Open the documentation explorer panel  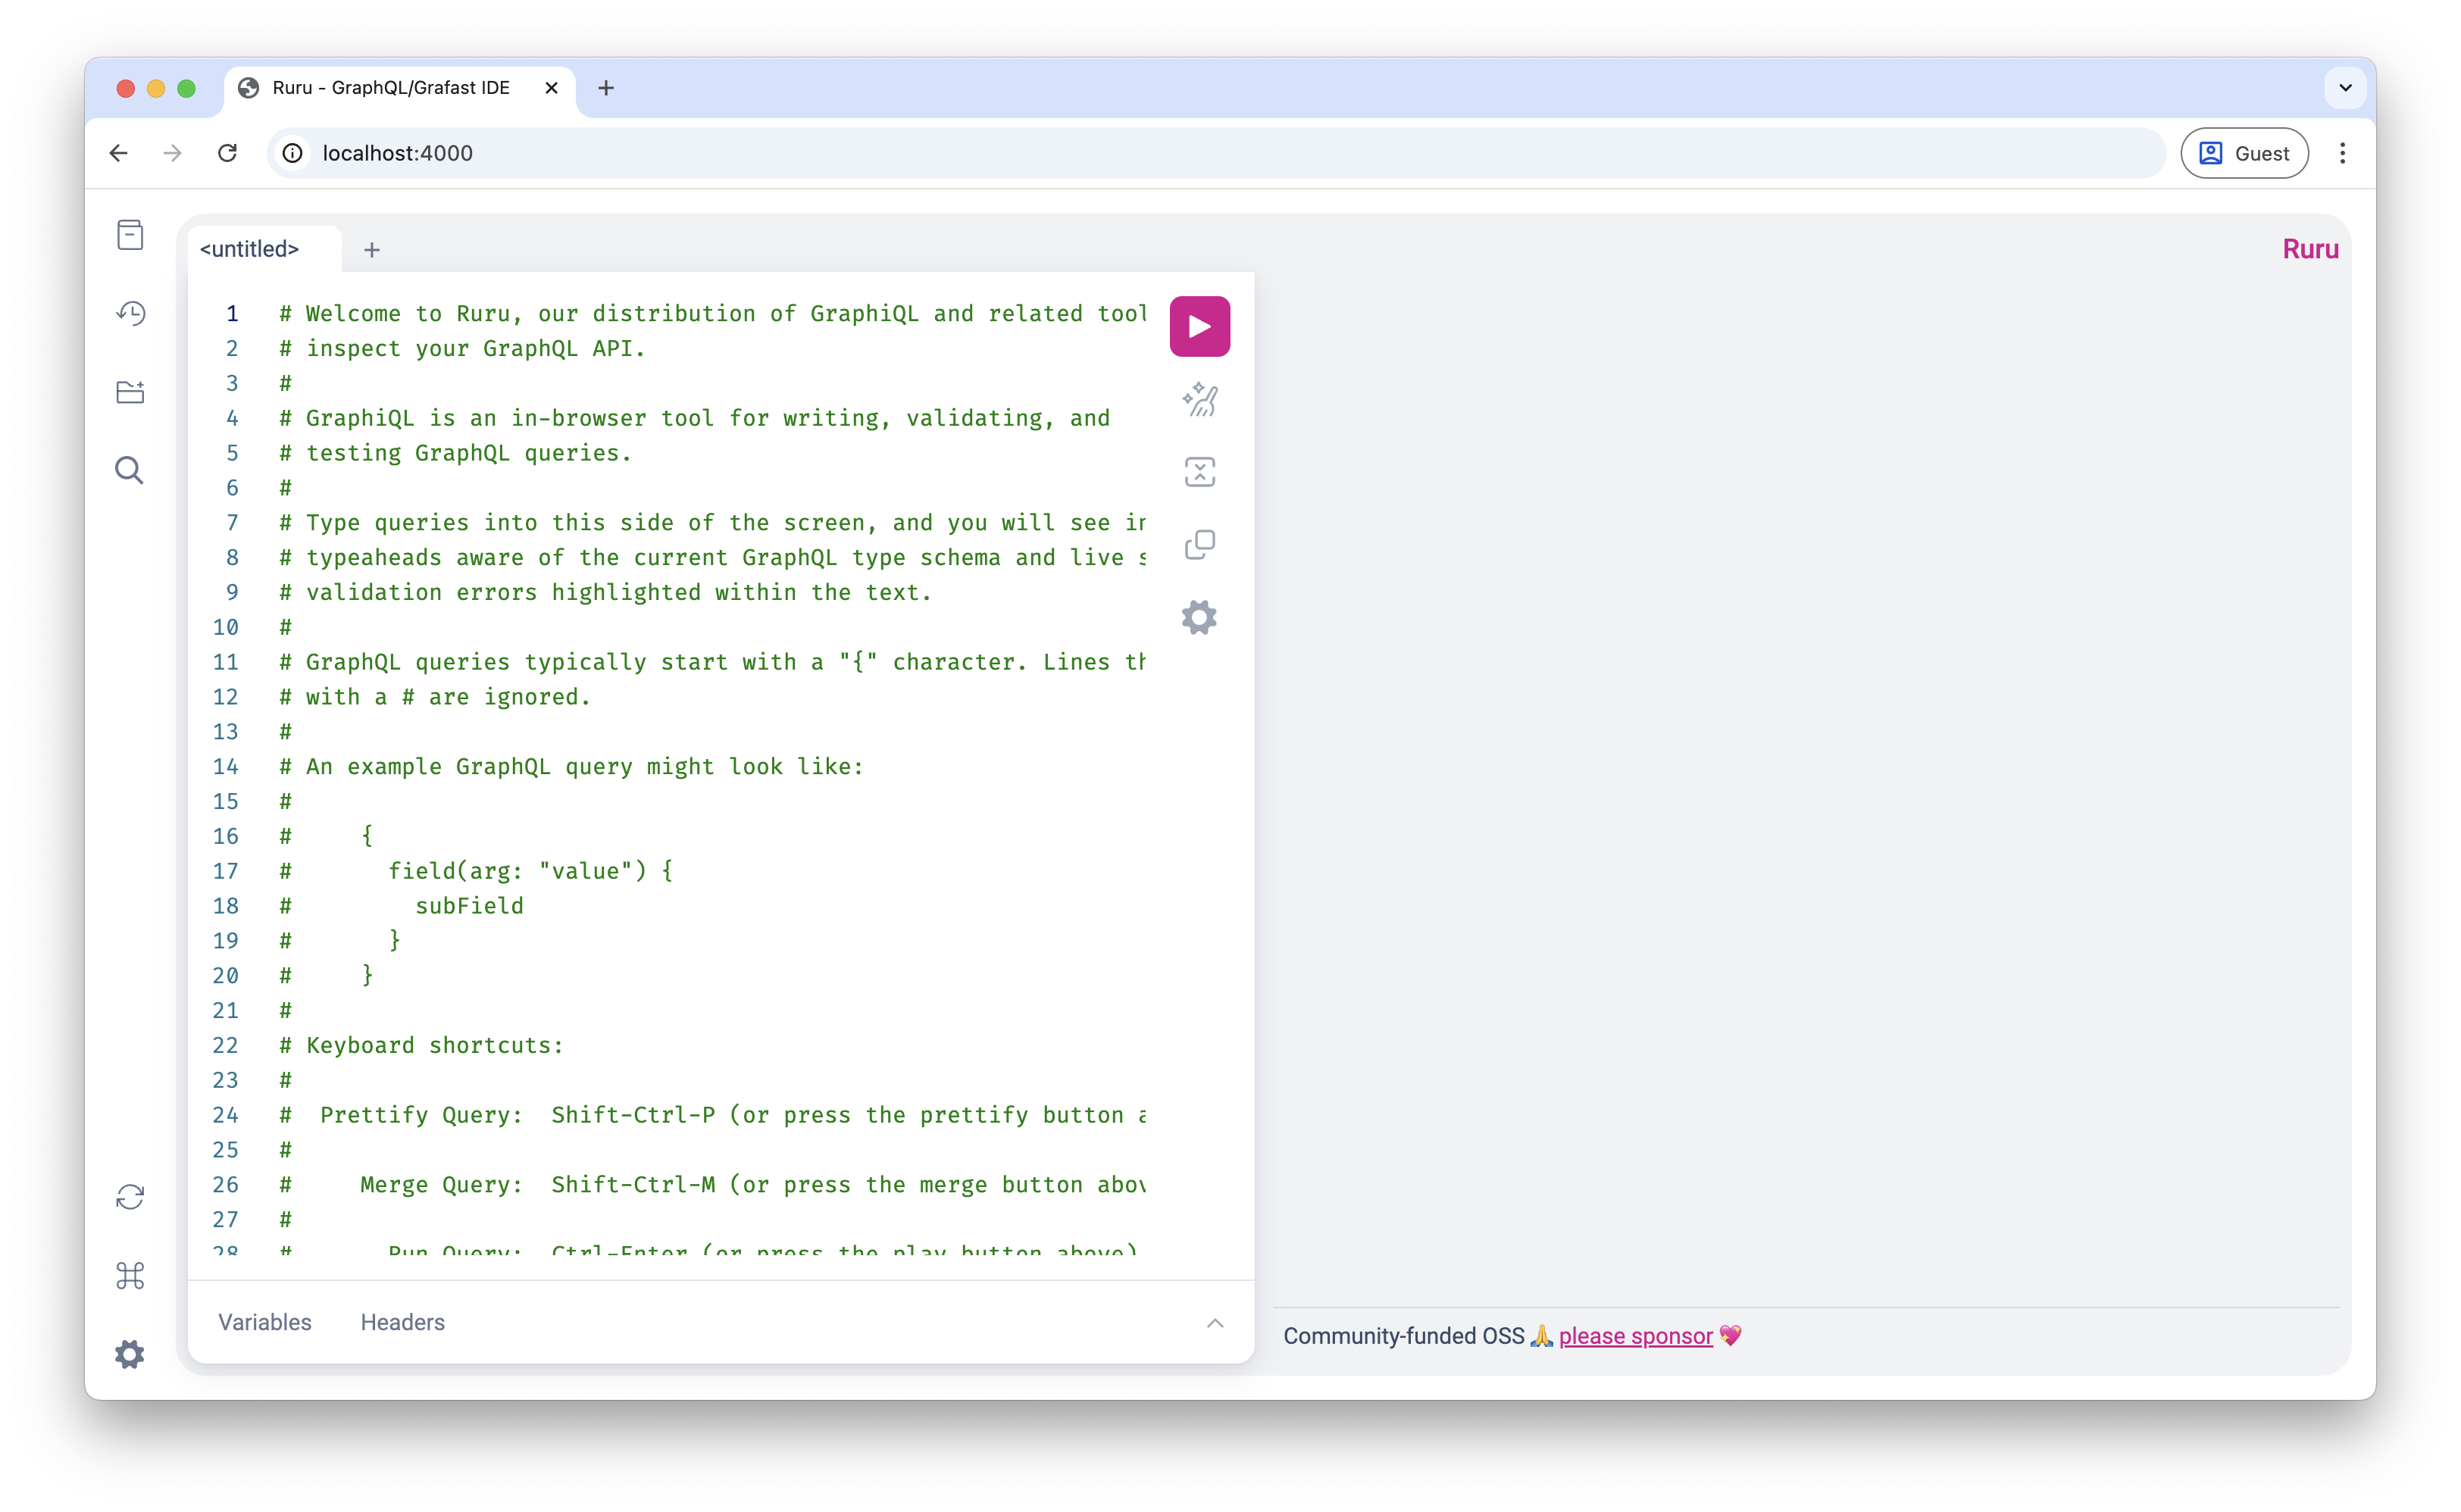(130, 234)
